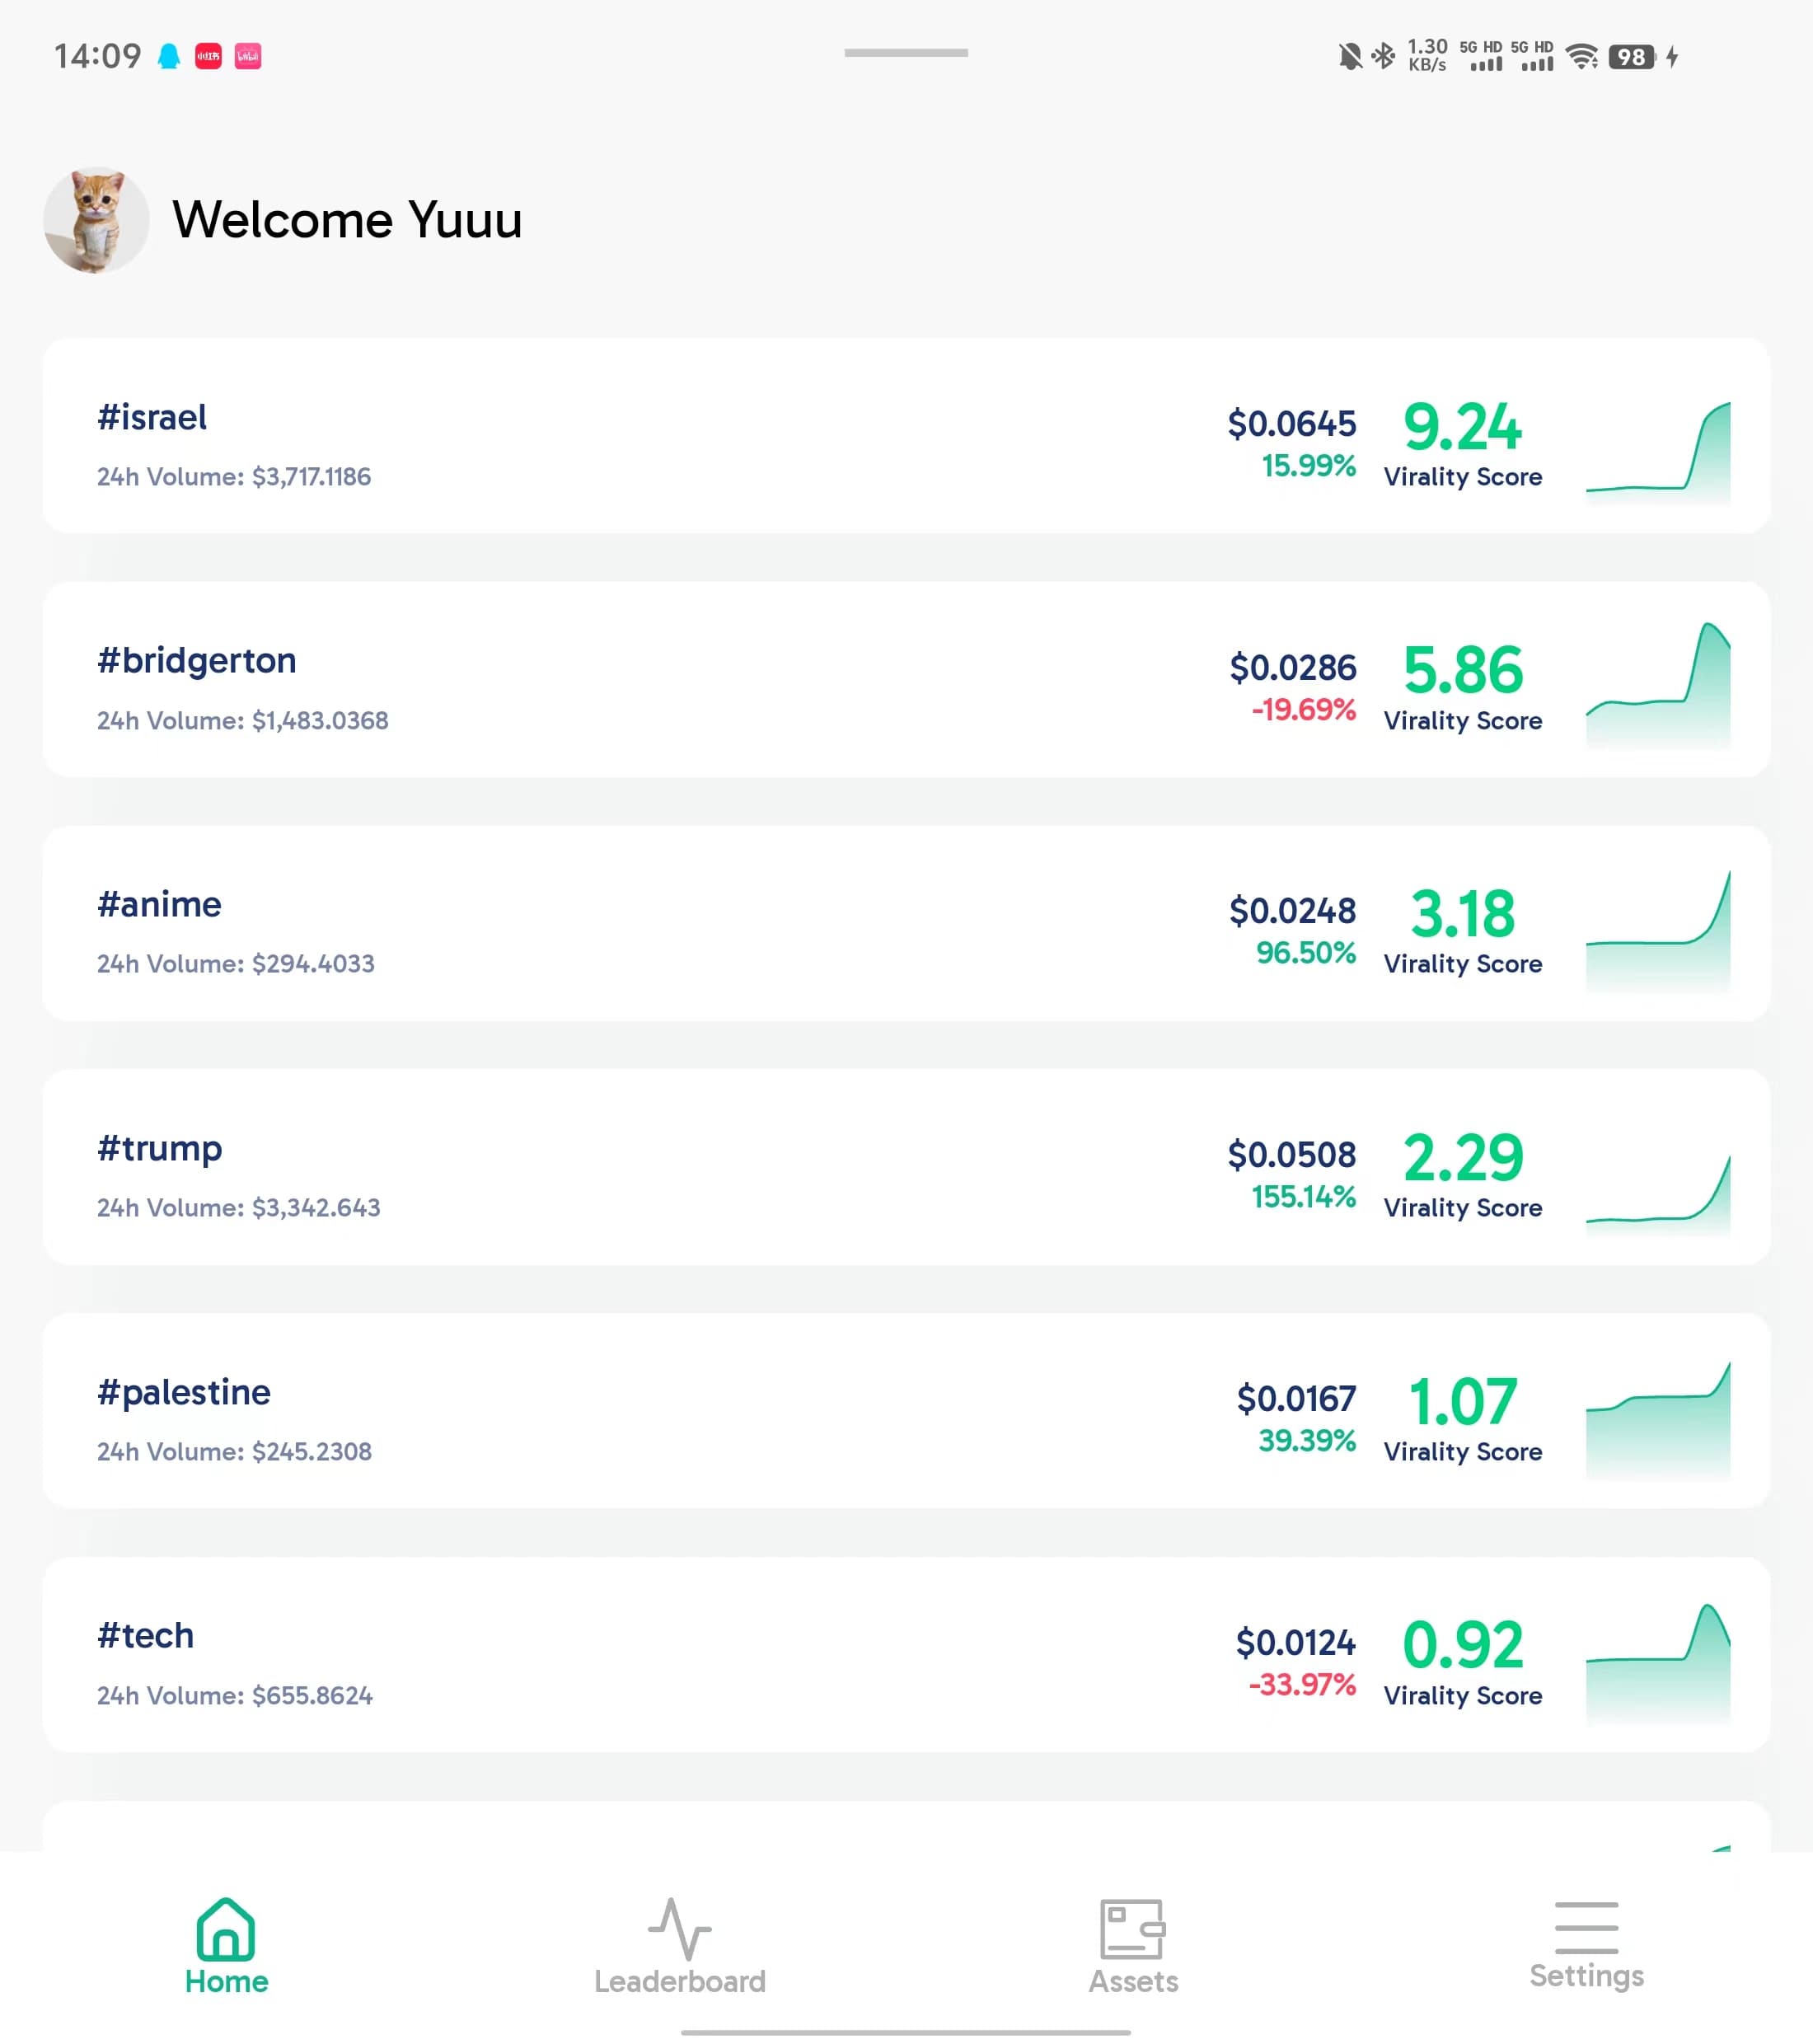Tap the QQ penguin notification icon

click(169, 56)
